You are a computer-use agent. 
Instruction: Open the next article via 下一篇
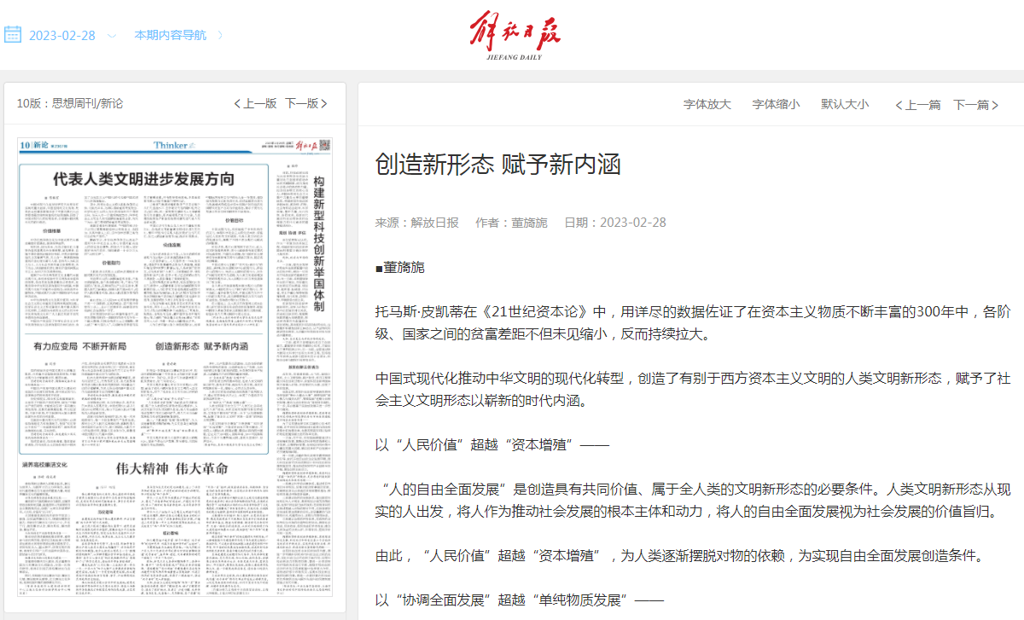coord(975,105)
